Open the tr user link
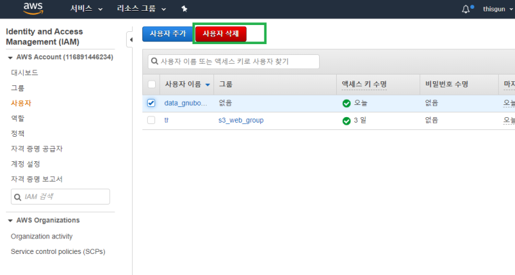The image size is (515, 275). 166,120
